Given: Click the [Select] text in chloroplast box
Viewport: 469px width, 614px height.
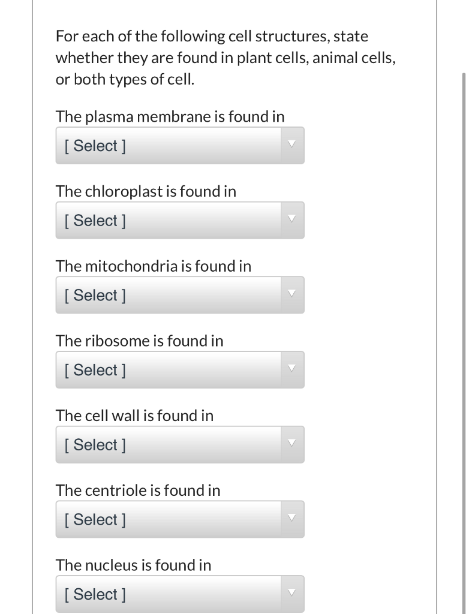Looking at the screenshot, I should coord(94,220).
